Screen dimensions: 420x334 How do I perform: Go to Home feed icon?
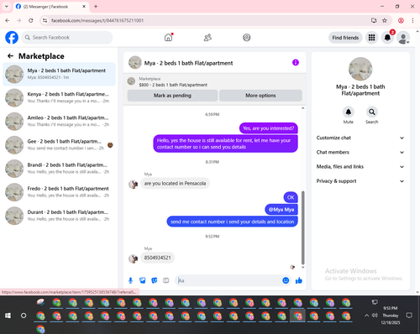[168, 37]
